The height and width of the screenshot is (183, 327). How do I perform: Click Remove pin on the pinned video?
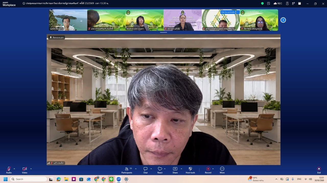point(57,37)
